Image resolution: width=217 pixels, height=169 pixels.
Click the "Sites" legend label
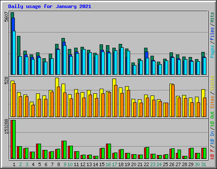[212, 102]
